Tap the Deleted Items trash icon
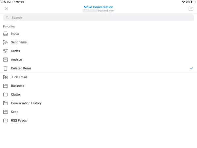The height and width of the screenshot is (148, 197). [x=5, y=68]
